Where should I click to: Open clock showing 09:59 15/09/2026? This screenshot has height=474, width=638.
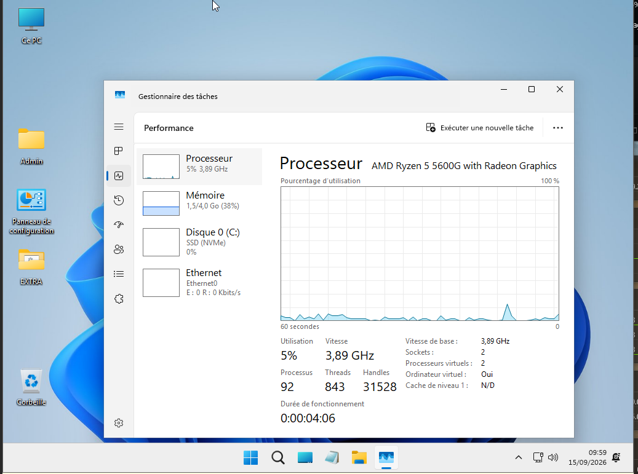(x=588, y=458)
